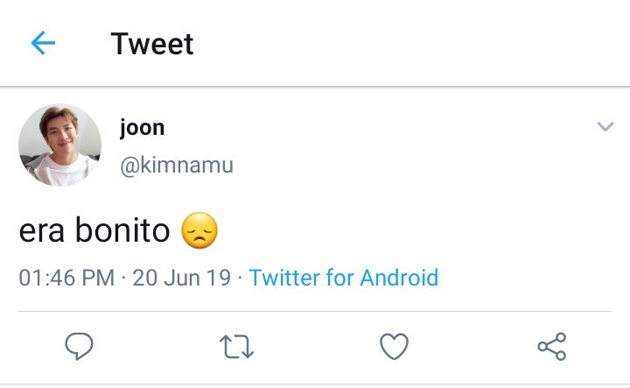Like the tweet with the heart icon
Image resolution: width=630 pixels, height=388 pixels.
[395, 347]
